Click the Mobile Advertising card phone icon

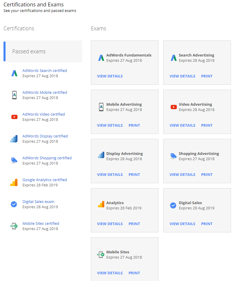click(101, 107)
